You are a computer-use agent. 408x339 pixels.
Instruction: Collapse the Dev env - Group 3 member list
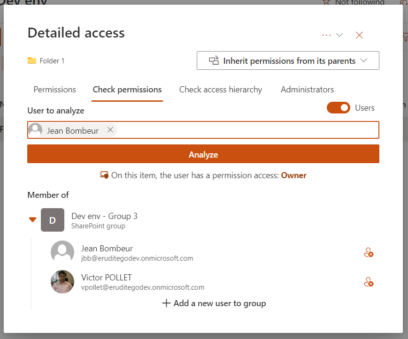[x=32, y=219]
